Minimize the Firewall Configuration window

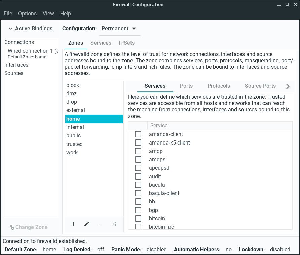point(279,5)
